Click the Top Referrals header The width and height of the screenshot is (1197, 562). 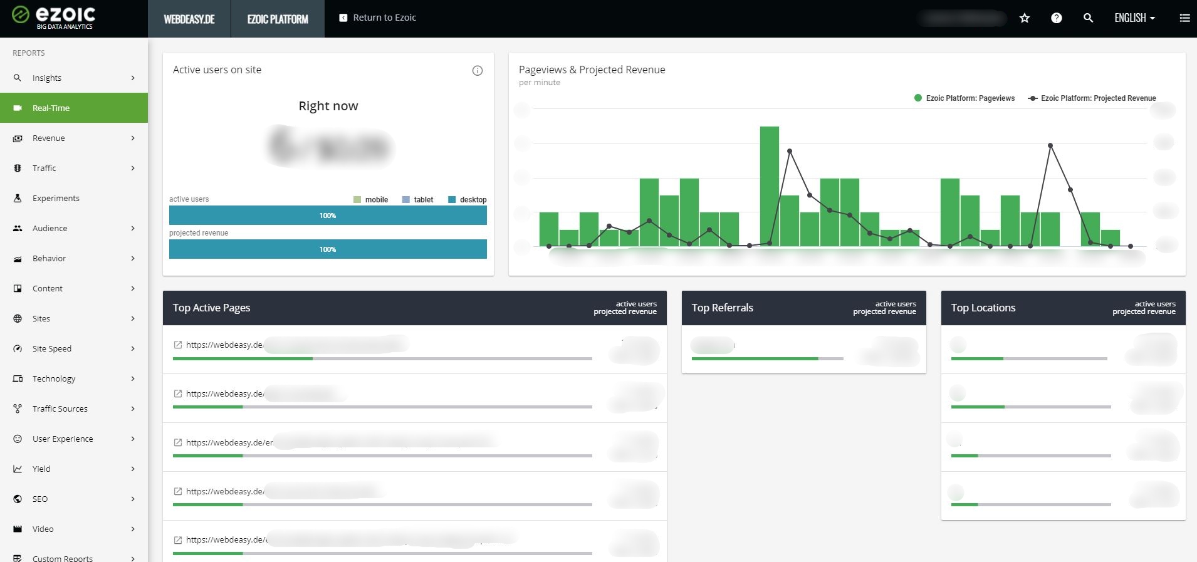804,308
